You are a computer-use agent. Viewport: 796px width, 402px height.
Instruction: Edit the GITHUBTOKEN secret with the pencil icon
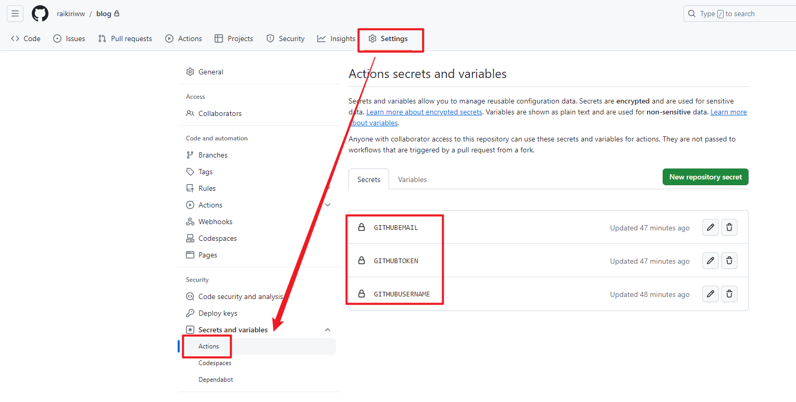pos(710,261)
